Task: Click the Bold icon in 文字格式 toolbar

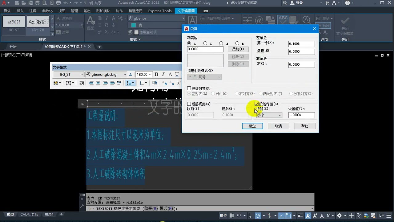Action: coord(156,74)
